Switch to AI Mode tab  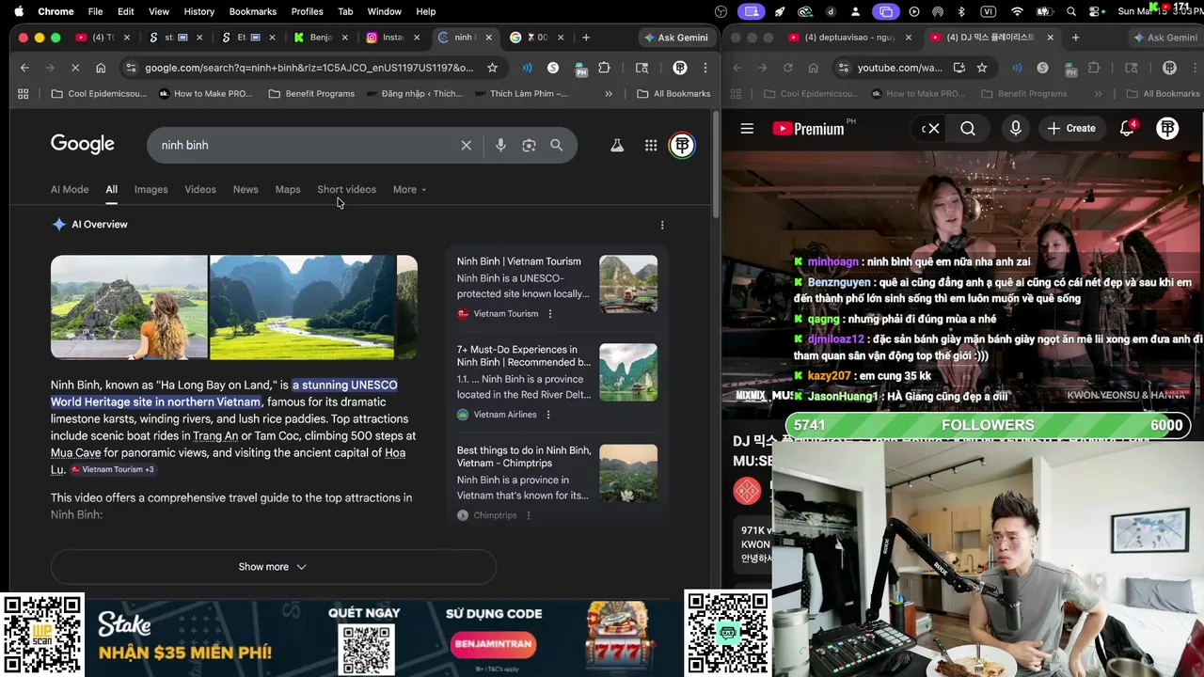click(70, 189)
